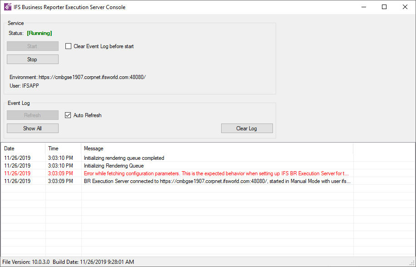Click the greyed-out Start button
The width and height of the screenshot is (416, 267).
pyautogui.click(x=33, y=46)
